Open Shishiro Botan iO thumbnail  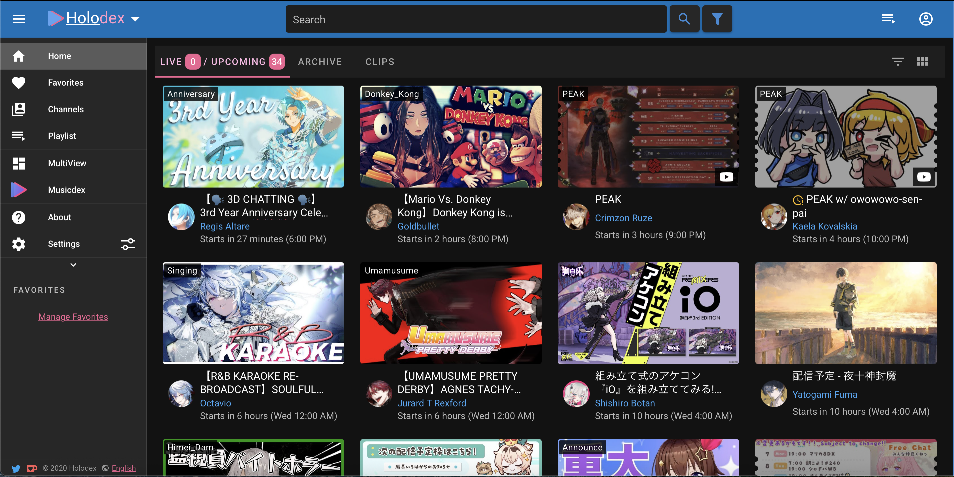point(648,313)
